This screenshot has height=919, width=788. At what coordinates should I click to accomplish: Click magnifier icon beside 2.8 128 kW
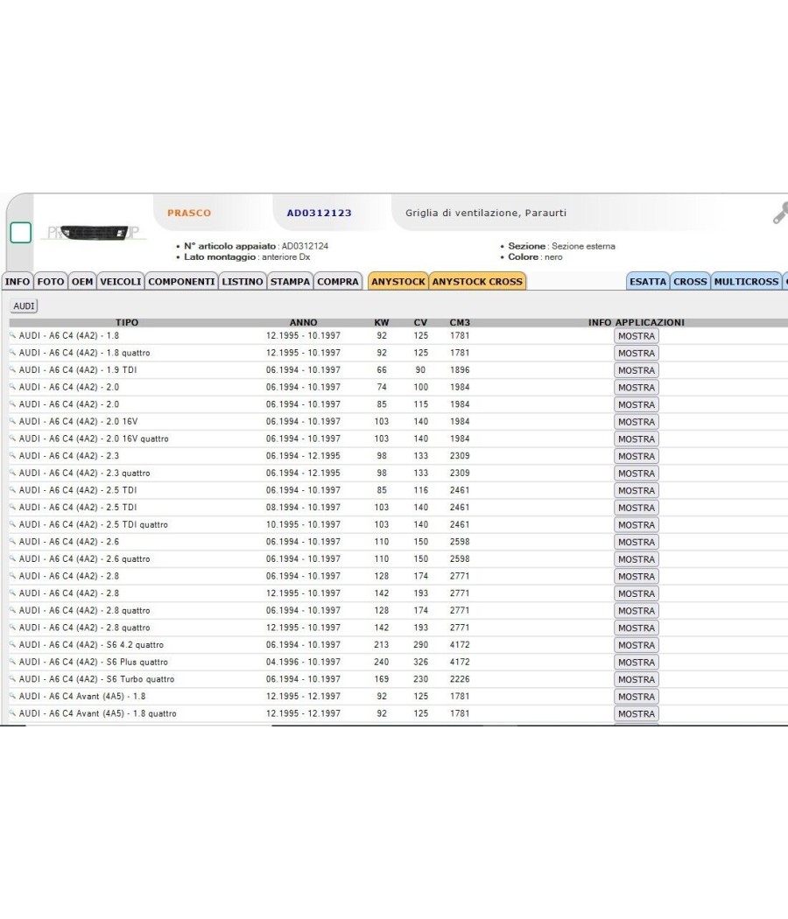(12, 576)
